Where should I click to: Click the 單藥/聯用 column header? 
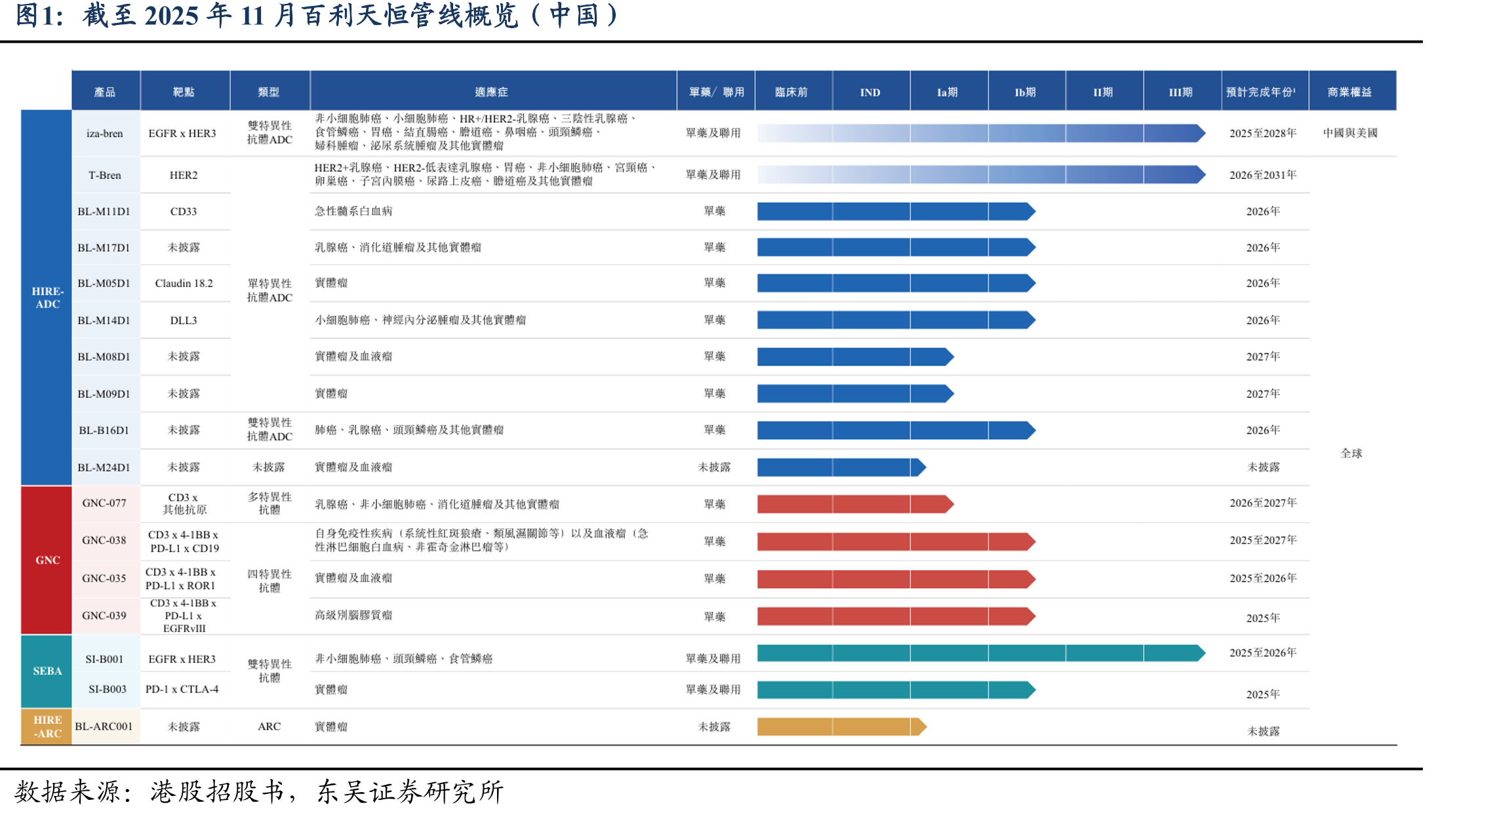716,91
